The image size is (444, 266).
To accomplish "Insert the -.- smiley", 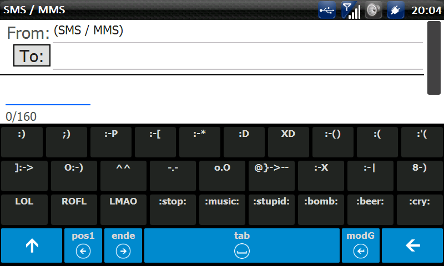I will tap(173, 176).
